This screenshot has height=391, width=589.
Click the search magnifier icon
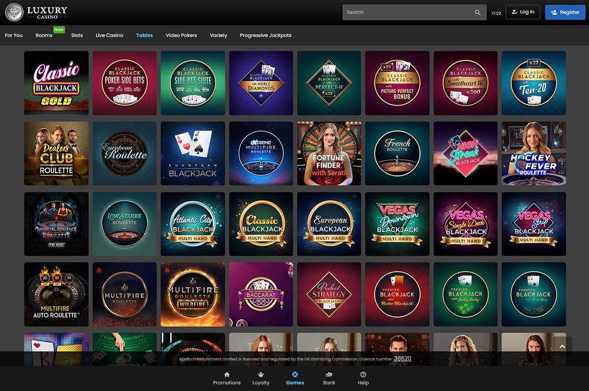click(x=478, y=12)
